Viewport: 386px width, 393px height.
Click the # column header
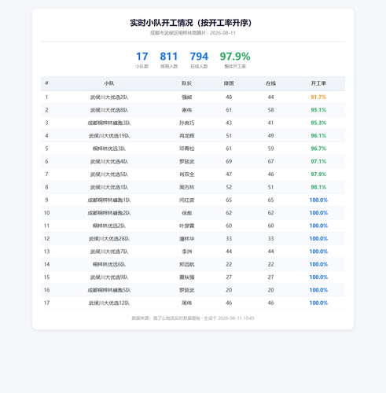(x=46, y=83)
